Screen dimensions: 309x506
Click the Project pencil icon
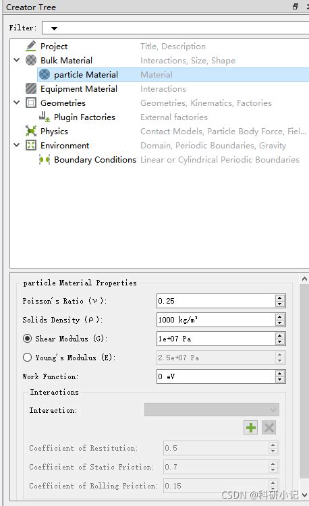[x=30, y=46]
